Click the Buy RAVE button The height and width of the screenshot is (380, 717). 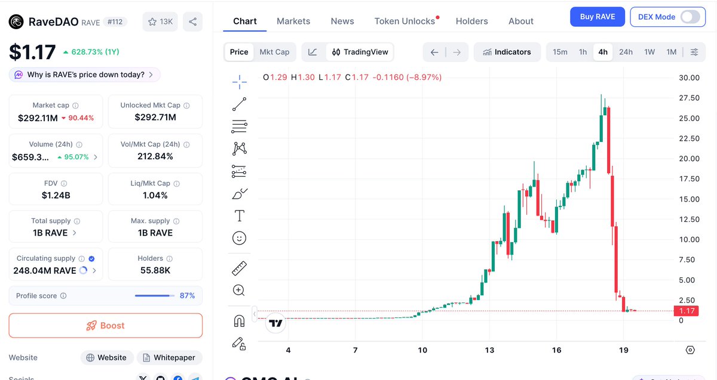pyautogui.click(x=597, y=17)
